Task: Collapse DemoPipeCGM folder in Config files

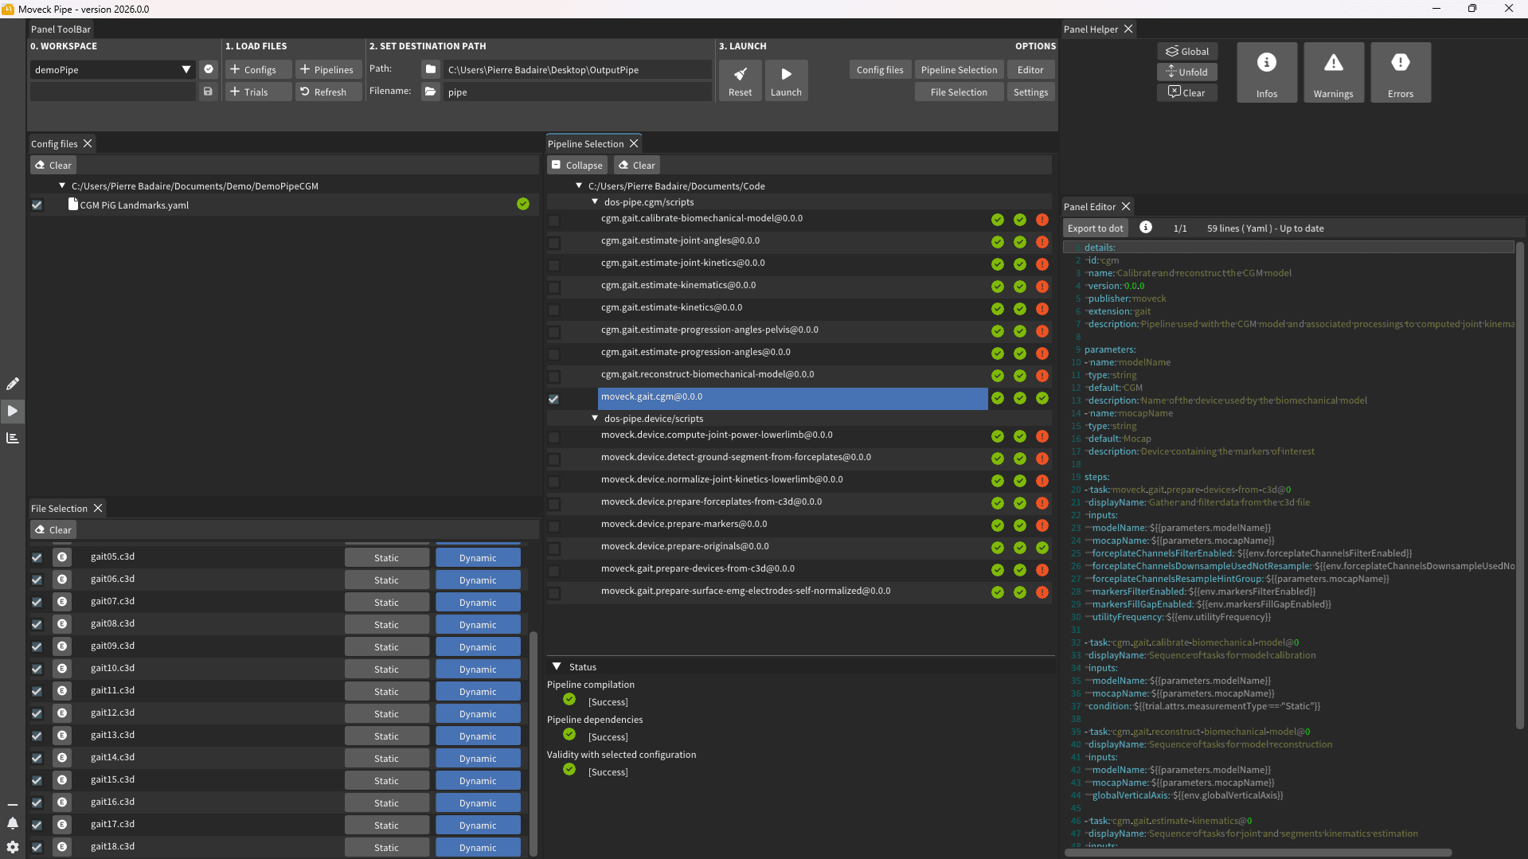Action: pyautogui.click(x=62, y=185)
